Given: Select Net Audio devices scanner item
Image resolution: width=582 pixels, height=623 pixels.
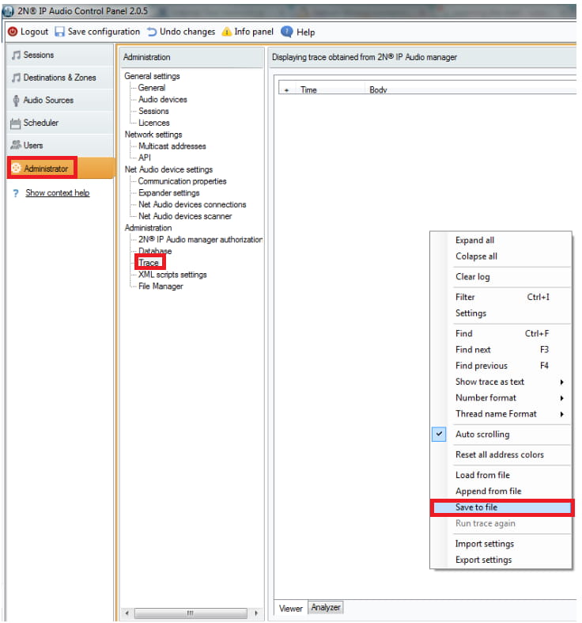Looking at the screenshot, I should point(185,216).
